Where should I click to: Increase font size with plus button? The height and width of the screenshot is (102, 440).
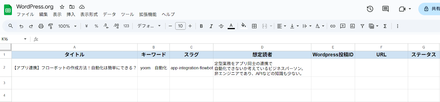[190, 26]
